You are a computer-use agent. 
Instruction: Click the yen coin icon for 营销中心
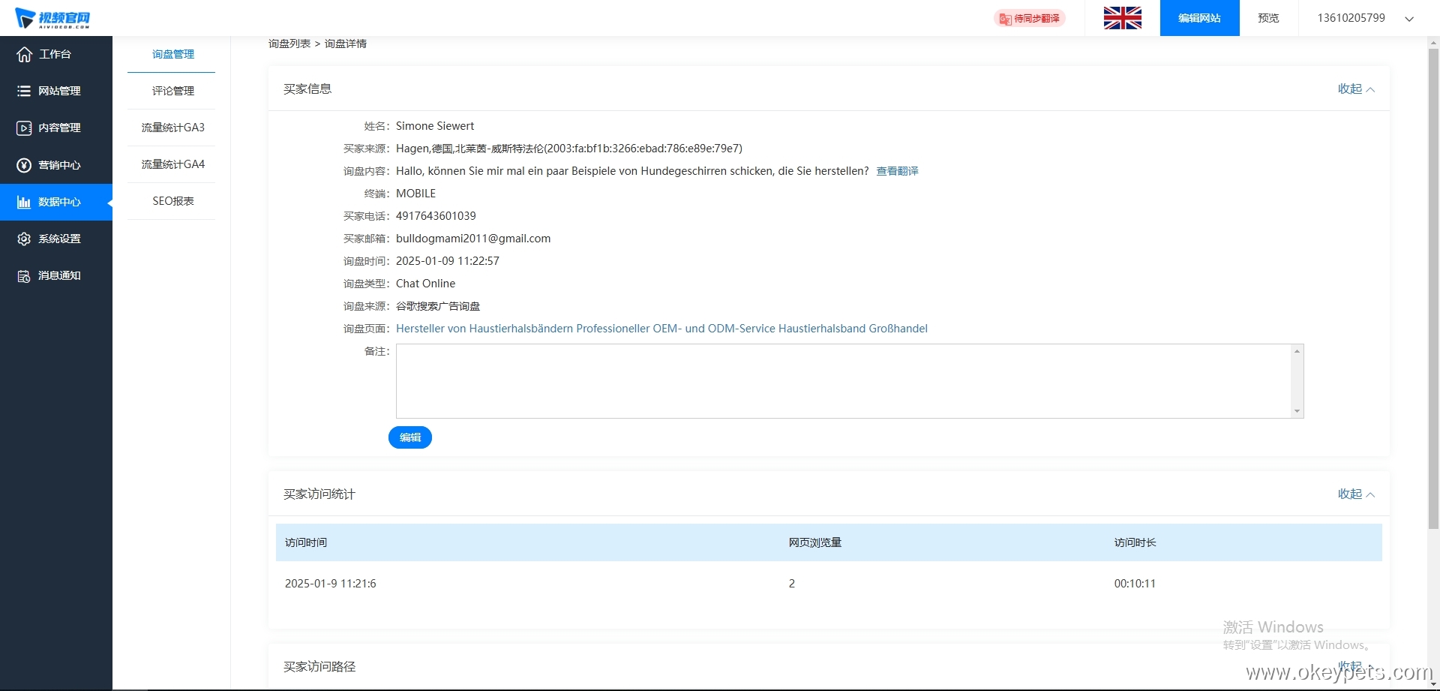[x=24, y=165]
